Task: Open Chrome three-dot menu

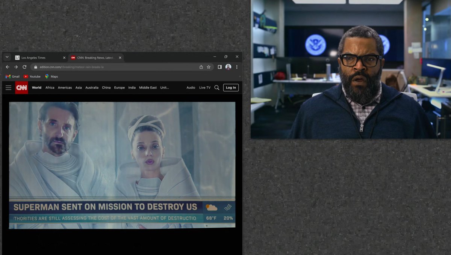Action: pos(237,67)
